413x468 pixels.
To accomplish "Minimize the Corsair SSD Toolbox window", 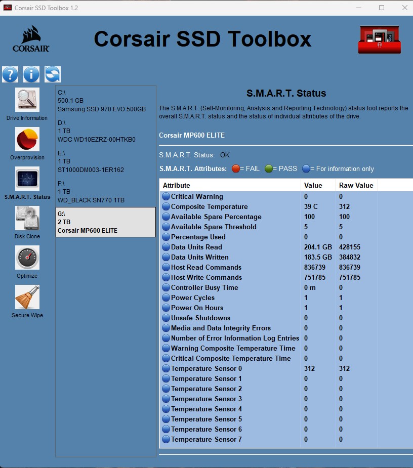I will [x=359, y=8].
